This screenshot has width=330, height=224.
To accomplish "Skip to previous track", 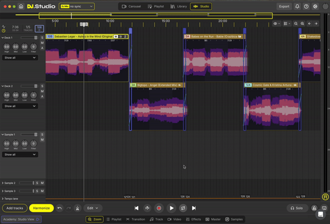I will (136, 208).
